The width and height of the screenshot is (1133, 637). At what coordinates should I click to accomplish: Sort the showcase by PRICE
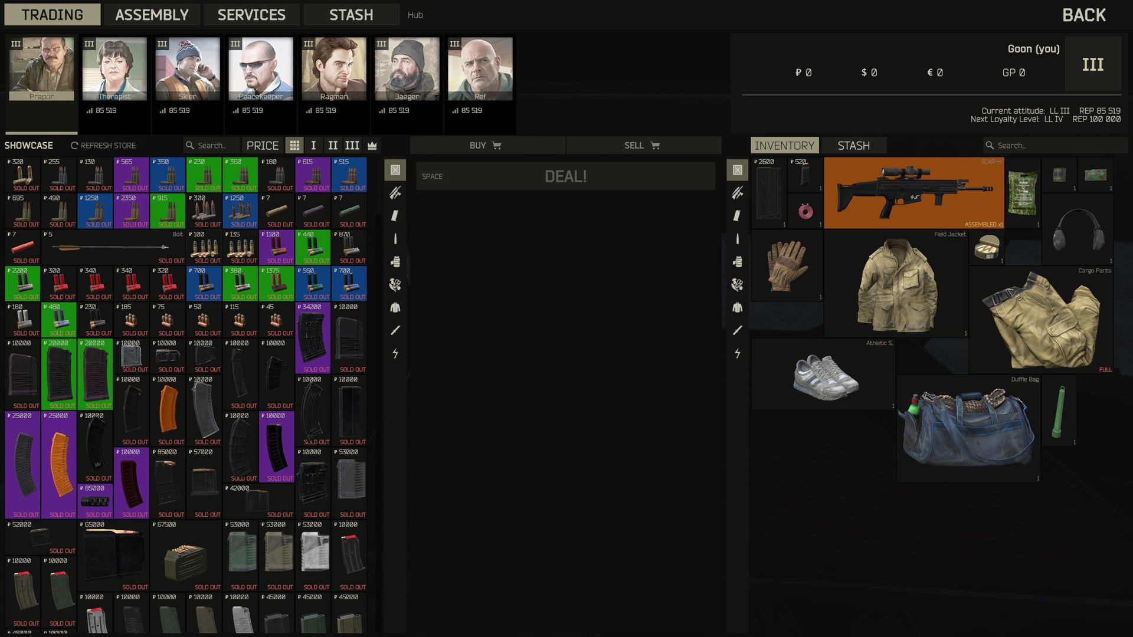pos(263,146)
